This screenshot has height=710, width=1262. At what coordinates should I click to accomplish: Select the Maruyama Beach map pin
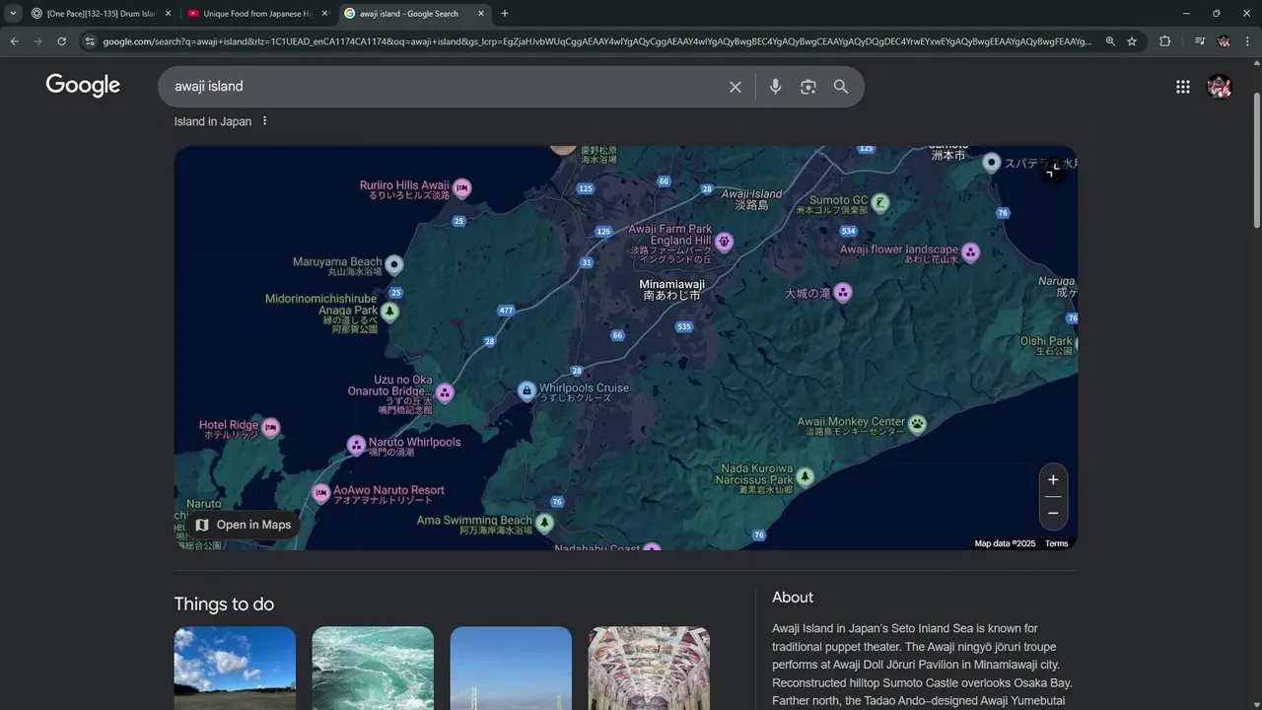coord(394,264)
